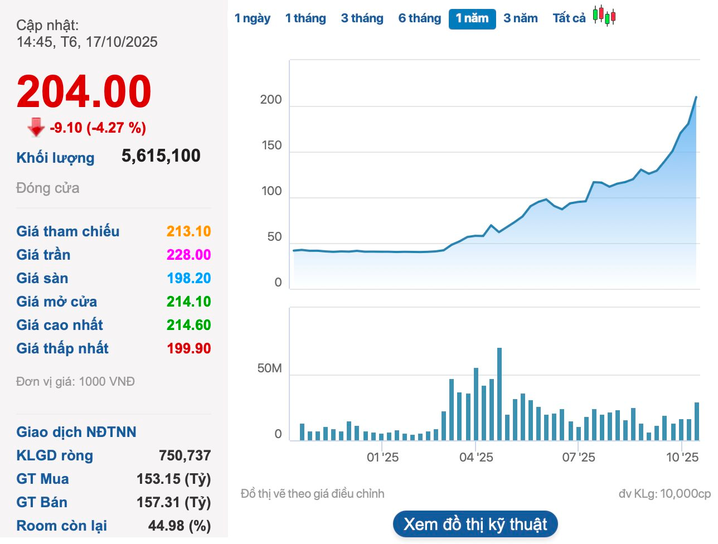Switch to the 1 tháng tab
Screen dimensions: 718x544
(305, 18)
